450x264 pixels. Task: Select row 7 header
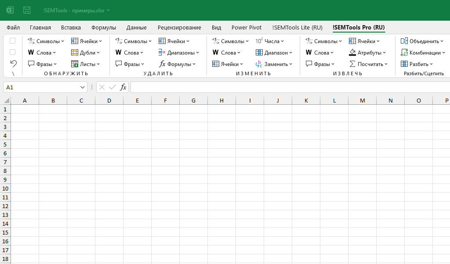(x=5, y=162)
